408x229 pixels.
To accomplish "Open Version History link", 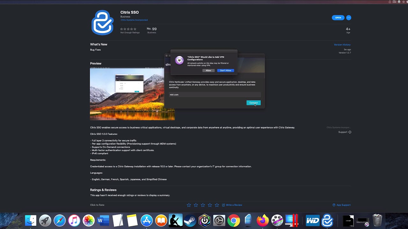I will click(x=342, y=45).
